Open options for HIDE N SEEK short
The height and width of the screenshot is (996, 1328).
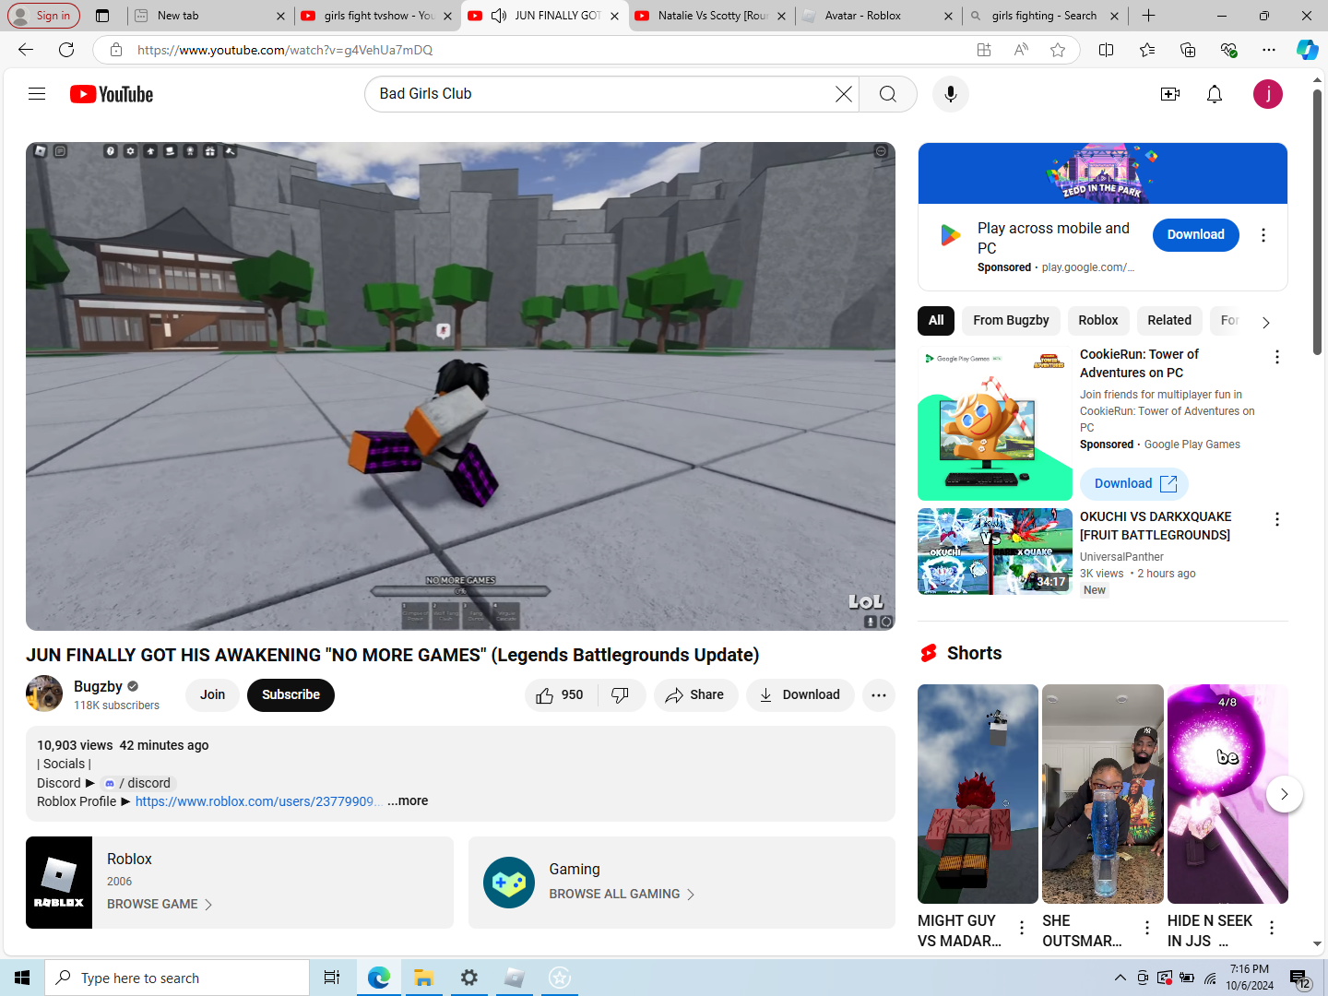tap(1272, 928)
